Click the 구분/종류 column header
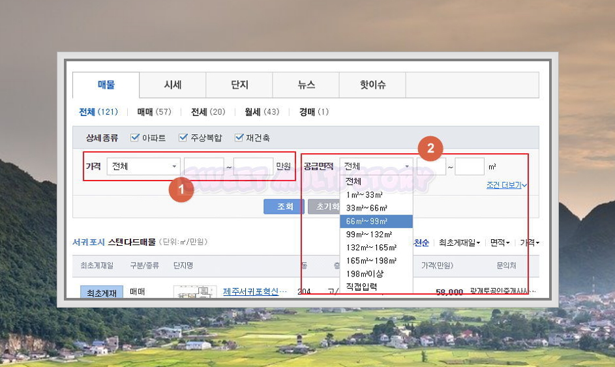 pos(144,266)
